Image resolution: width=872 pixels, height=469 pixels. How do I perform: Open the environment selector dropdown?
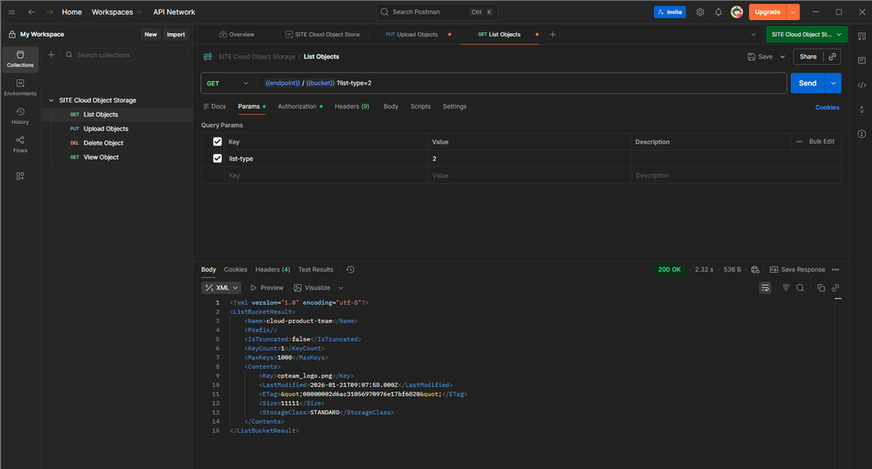(807, 35)
